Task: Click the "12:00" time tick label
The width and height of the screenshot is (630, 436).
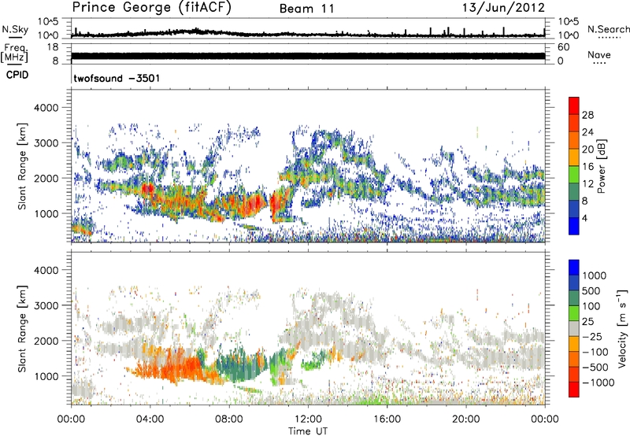Action: pos(308,419)
